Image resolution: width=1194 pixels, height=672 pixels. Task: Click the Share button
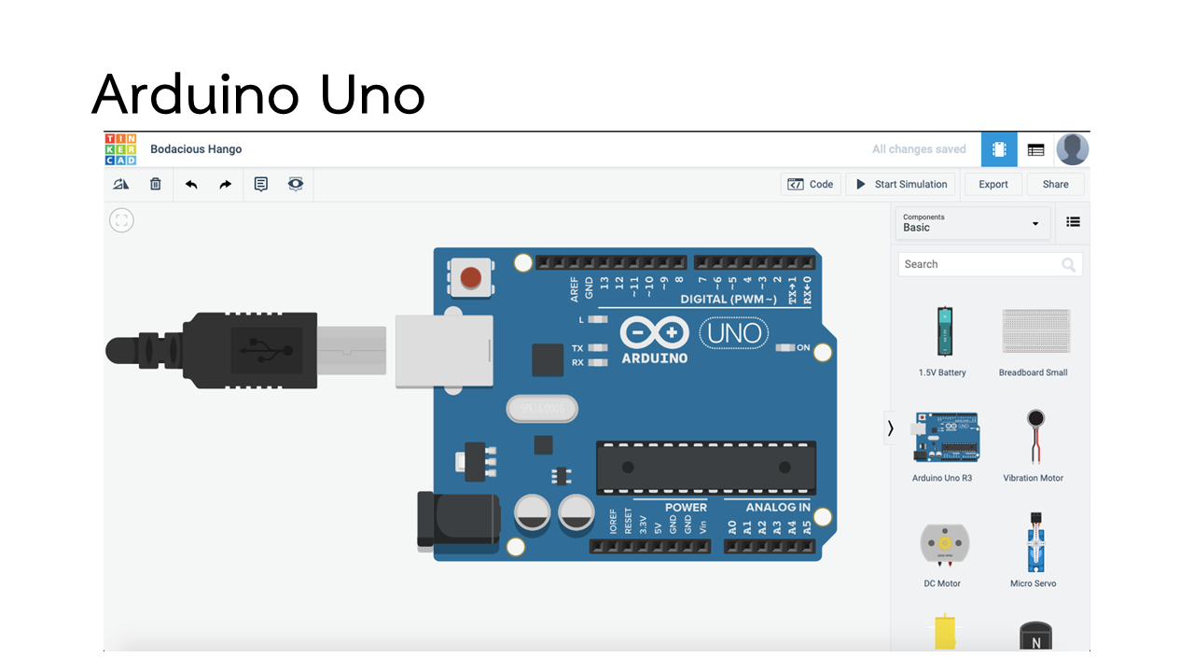(1056, 185)
